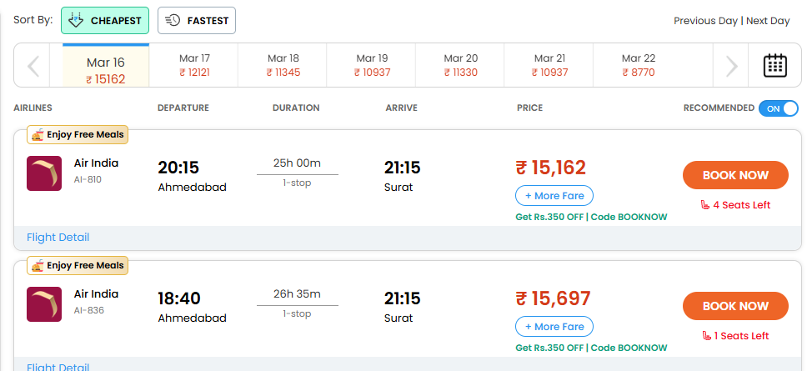
Task: Book the 18:40 Air India flight
Action: (x=734, y=306)
